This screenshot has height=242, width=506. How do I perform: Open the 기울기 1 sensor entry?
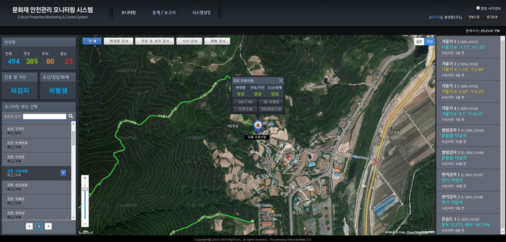click(468, 47)
